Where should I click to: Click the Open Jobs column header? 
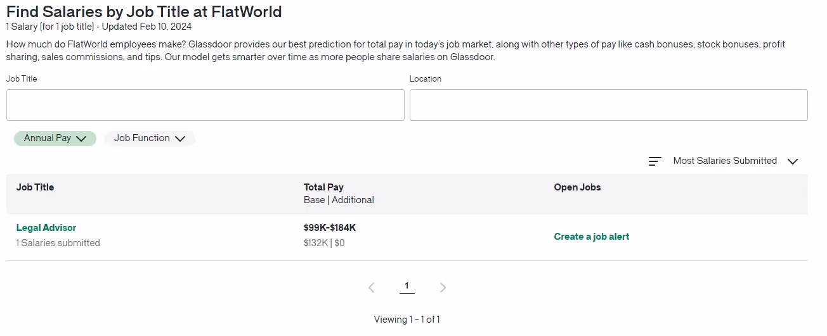point(577,187)
